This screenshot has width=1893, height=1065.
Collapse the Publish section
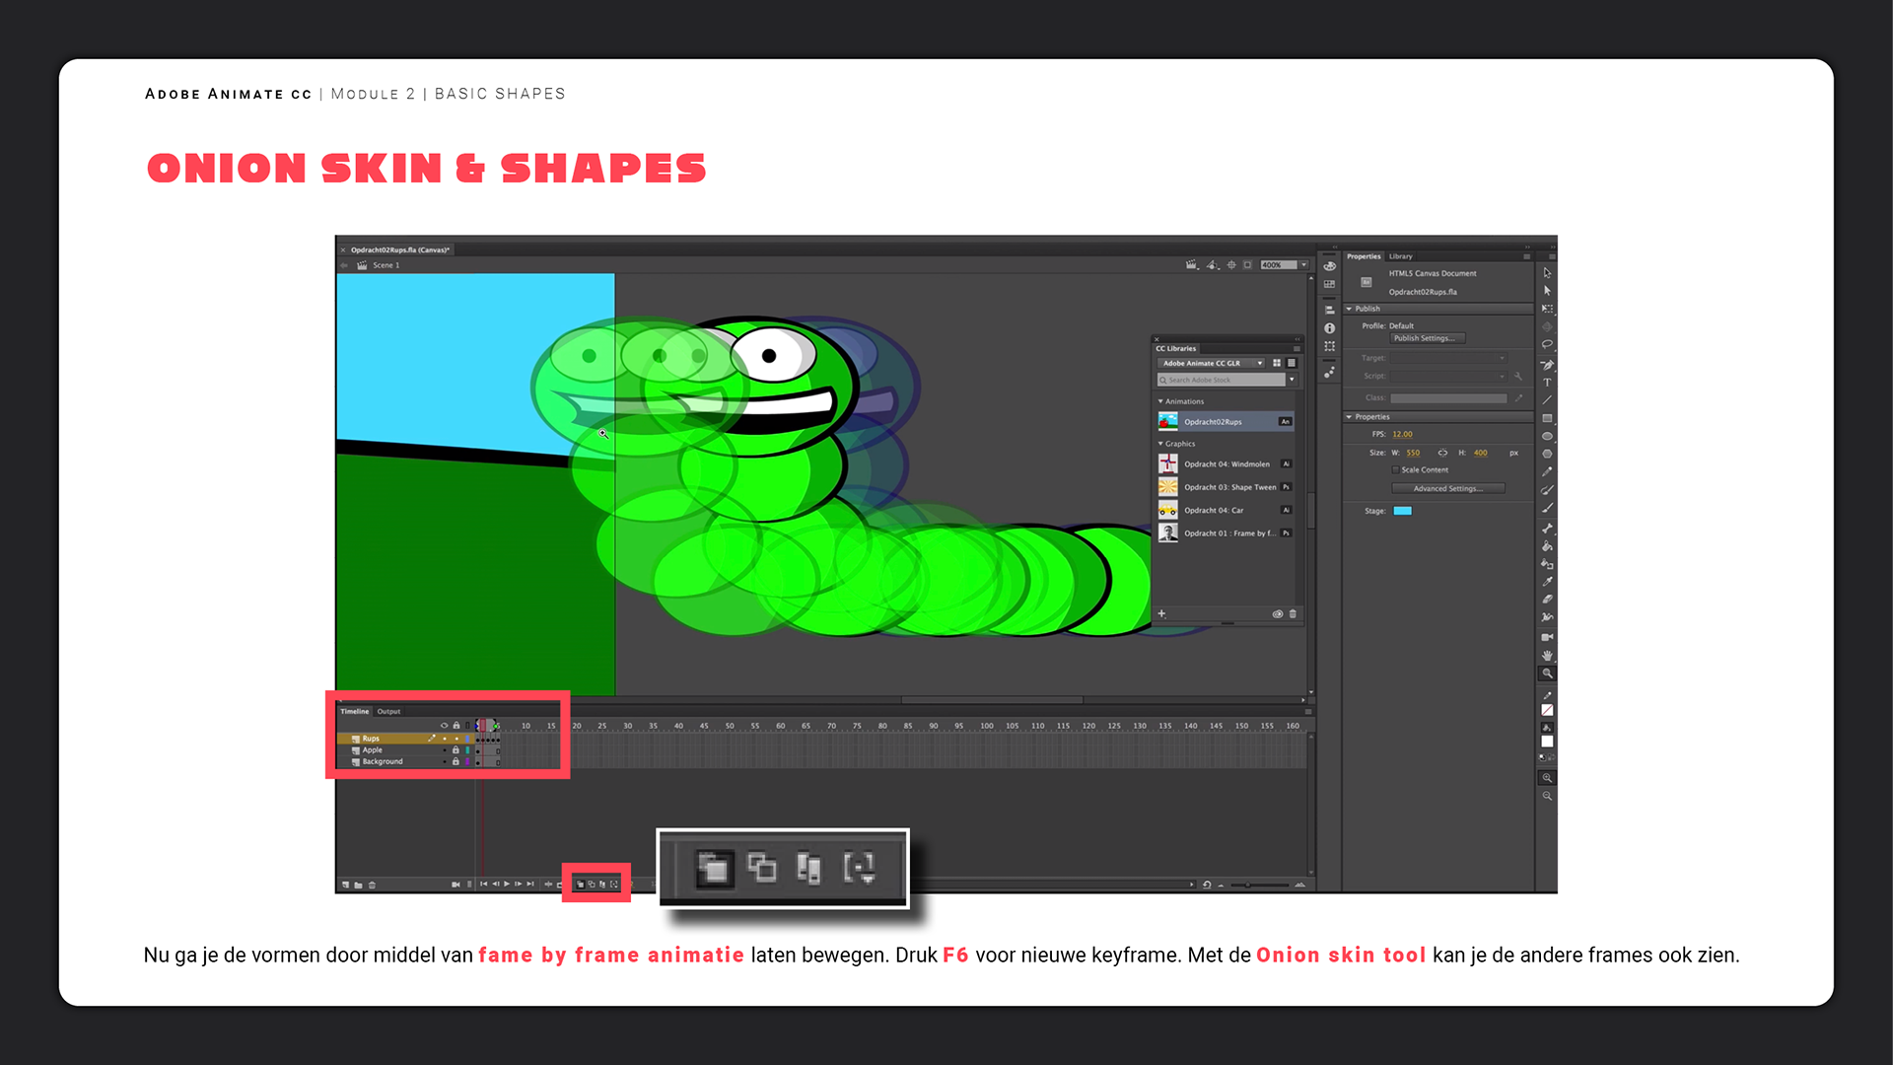coord(1349,309)
